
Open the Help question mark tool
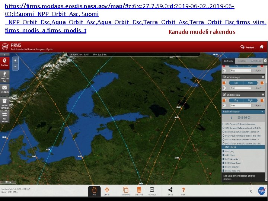(x=183, y=191)
